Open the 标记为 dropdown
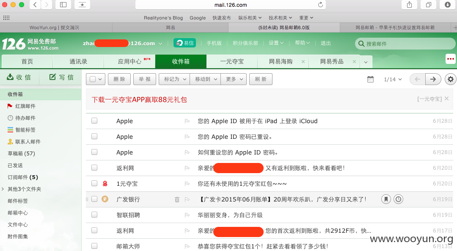 tap(174, 79)
